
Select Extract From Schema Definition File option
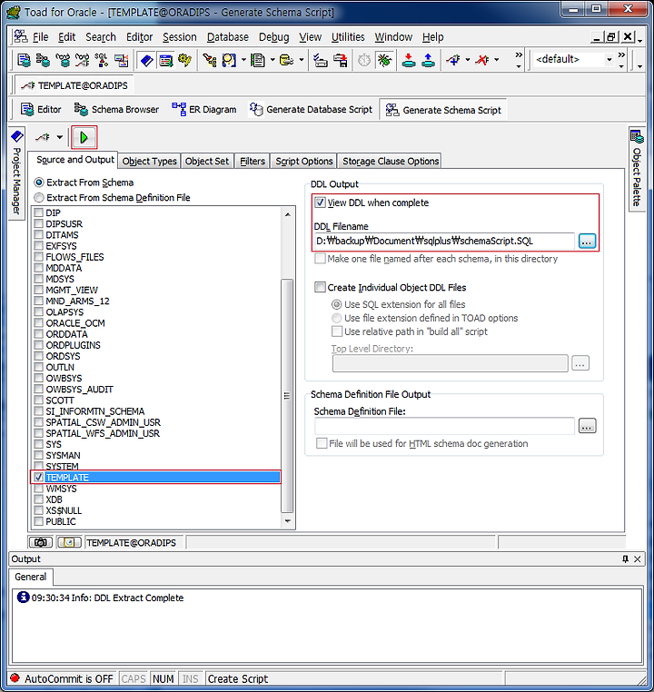tap(39, 197)
